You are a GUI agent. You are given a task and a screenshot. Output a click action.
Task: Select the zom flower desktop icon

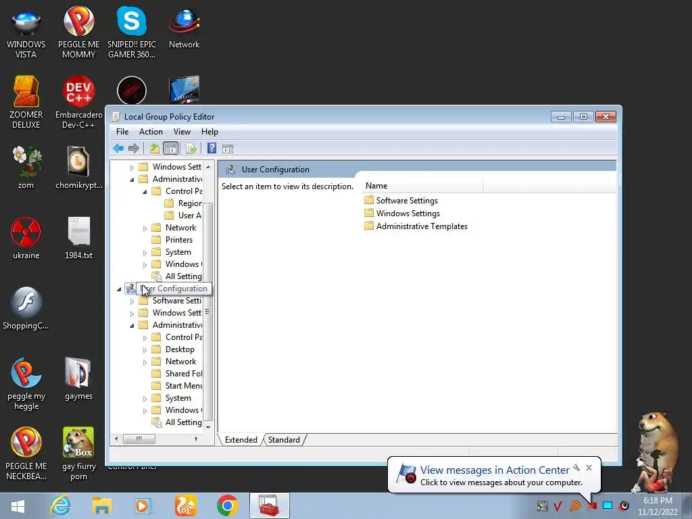26,168
